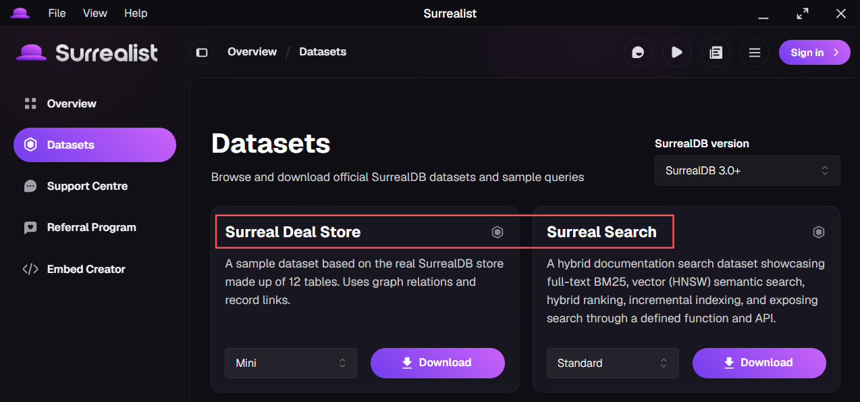Image resolution: width=860 pixels, height=402 pixels.
Task: Click the Overview grid icon
Action: [30, 103]
